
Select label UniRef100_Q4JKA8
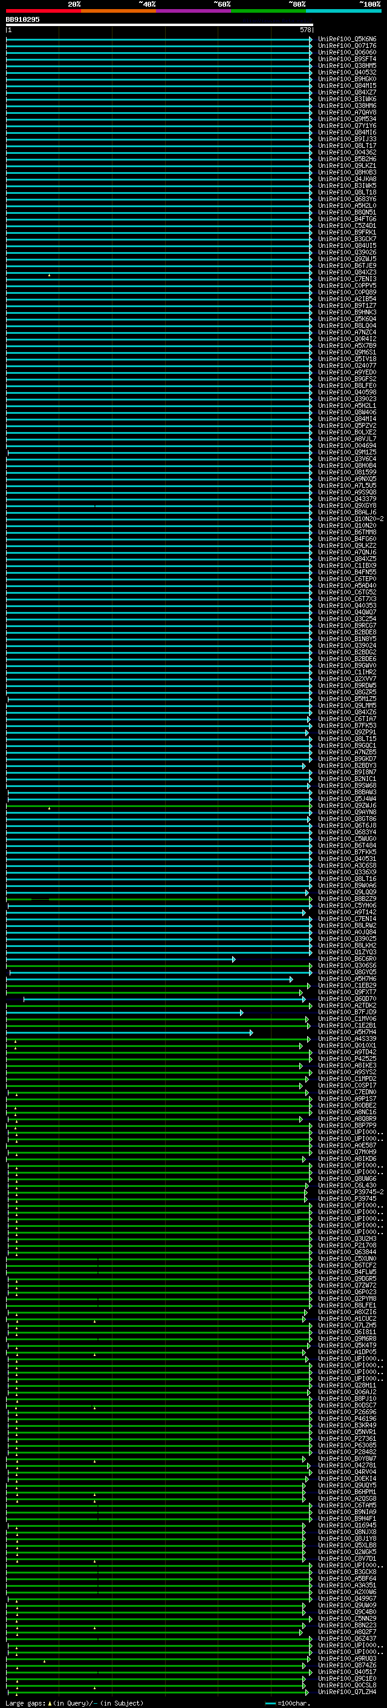(x=347, y=179)
